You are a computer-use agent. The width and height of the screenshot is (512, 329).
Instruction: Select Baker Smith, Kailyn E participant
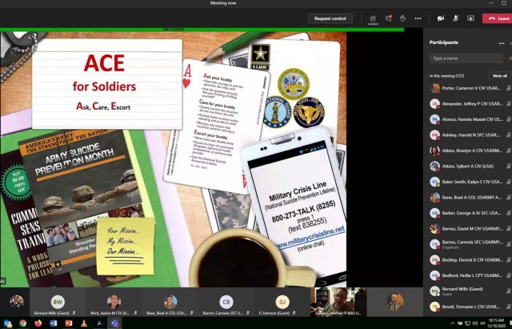click(x=470, y=182)
